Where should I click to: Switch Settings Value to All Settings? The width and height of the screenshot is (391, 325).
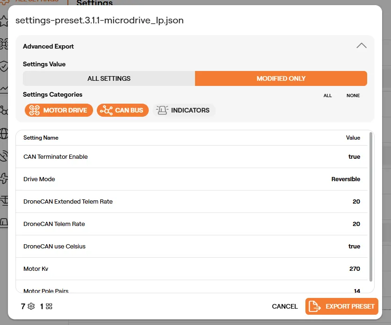pyautogui.click(x=109, y=78)
